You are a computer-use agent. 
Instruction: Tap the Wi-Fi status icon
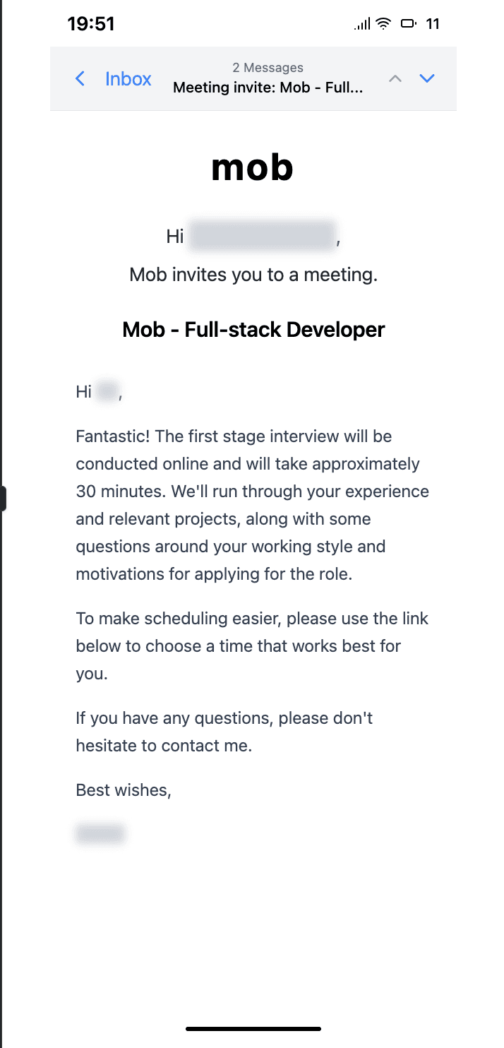click(383, 24)
